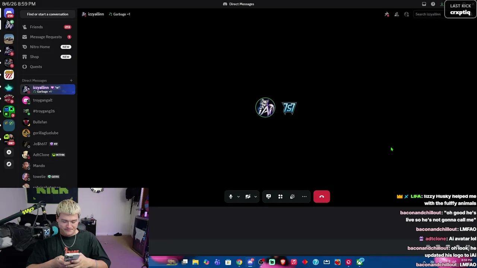Open blue question mark help app in taskbar
477x268 pixels.
coord(316,262)
